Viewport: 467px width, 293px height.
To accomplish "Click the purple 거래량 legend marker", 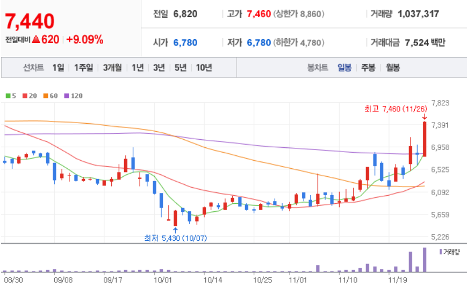I will point(441,252).
